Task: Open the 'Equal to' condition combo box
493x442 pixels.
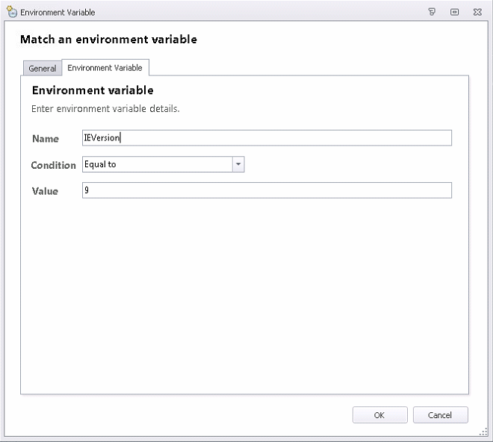Action: click(157, 164)
